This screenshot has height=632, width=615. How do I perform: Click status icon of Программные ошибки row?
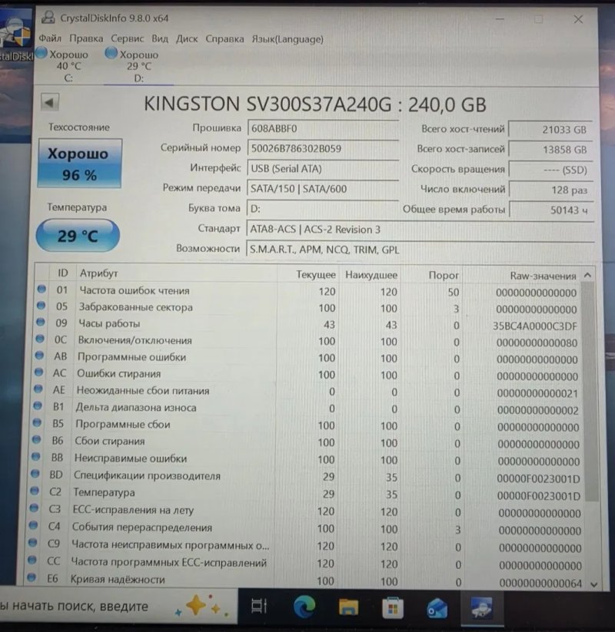tap(39, 356)
